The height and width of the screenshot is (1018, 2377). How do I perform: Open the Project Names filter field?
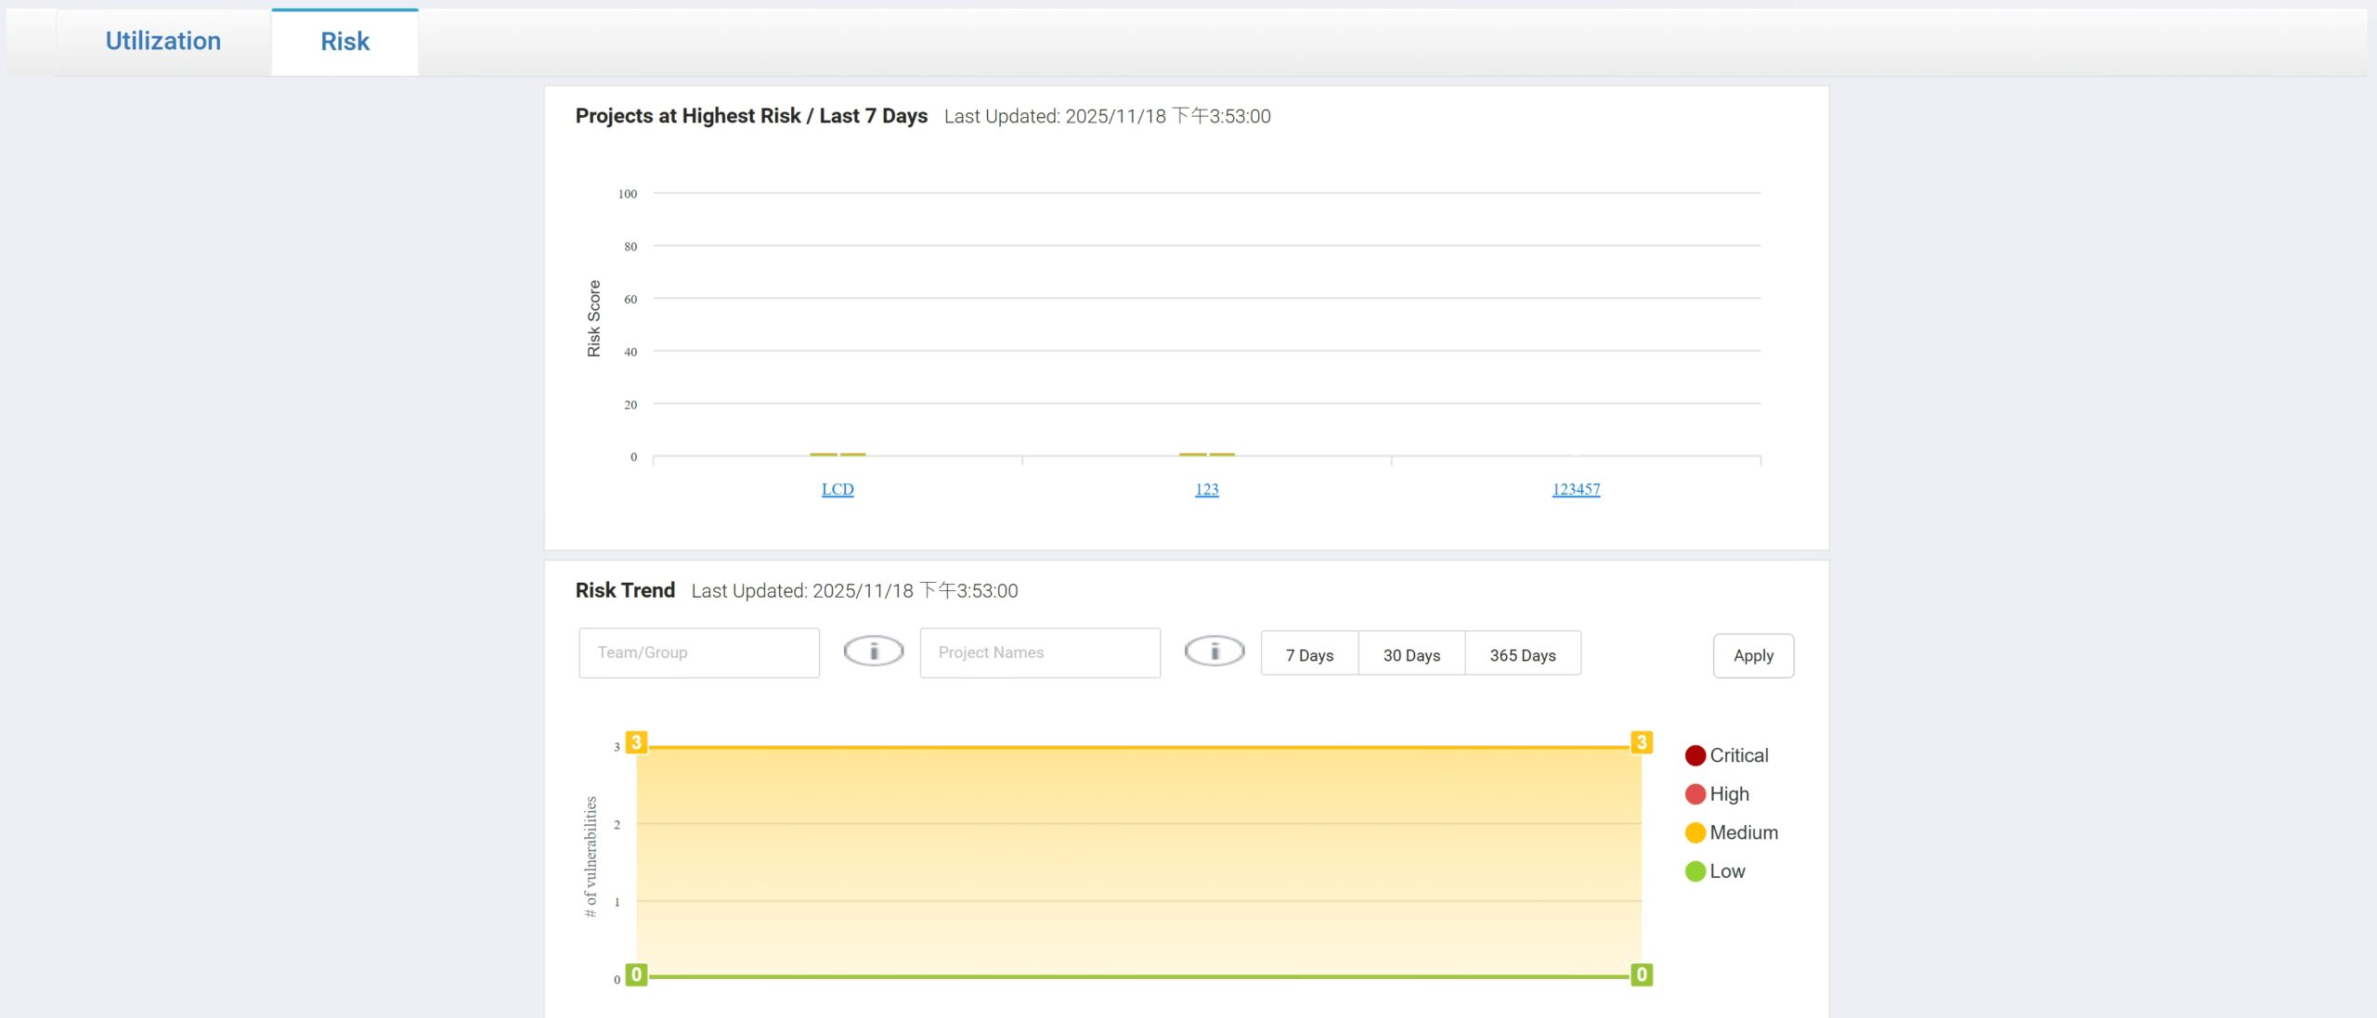[1039, 652]
